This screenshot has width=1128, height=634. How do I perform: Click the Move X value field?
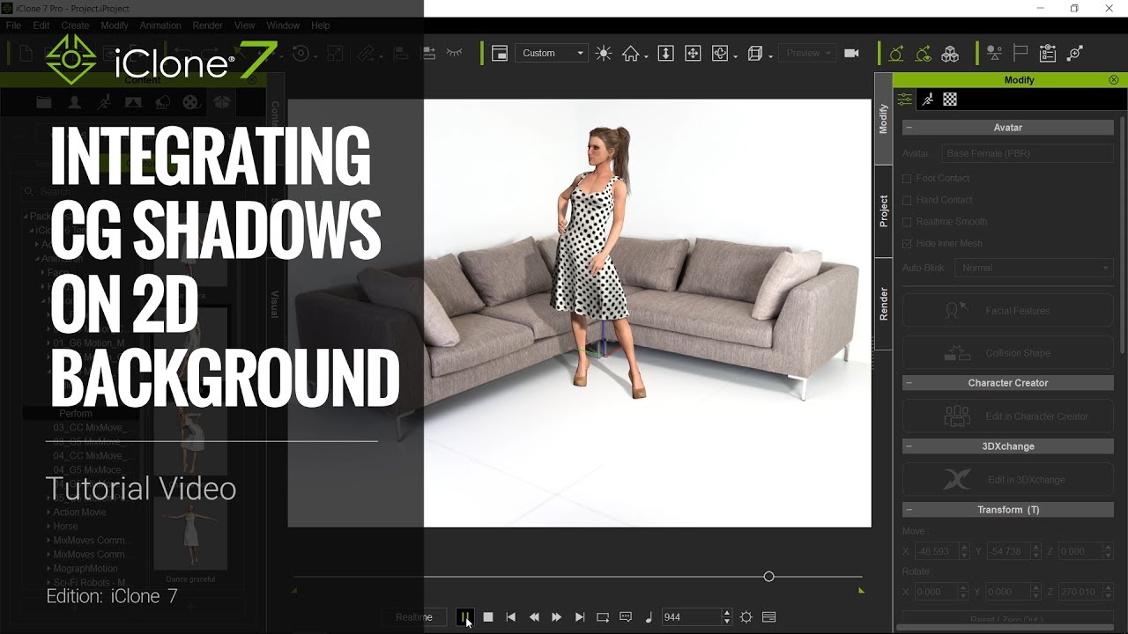[937, 551]
